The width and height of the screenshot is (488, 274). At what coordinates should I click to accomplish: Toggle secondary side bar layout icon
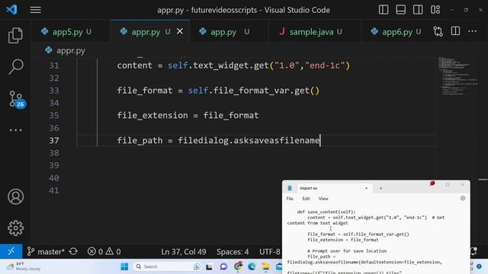click(418, 10)
